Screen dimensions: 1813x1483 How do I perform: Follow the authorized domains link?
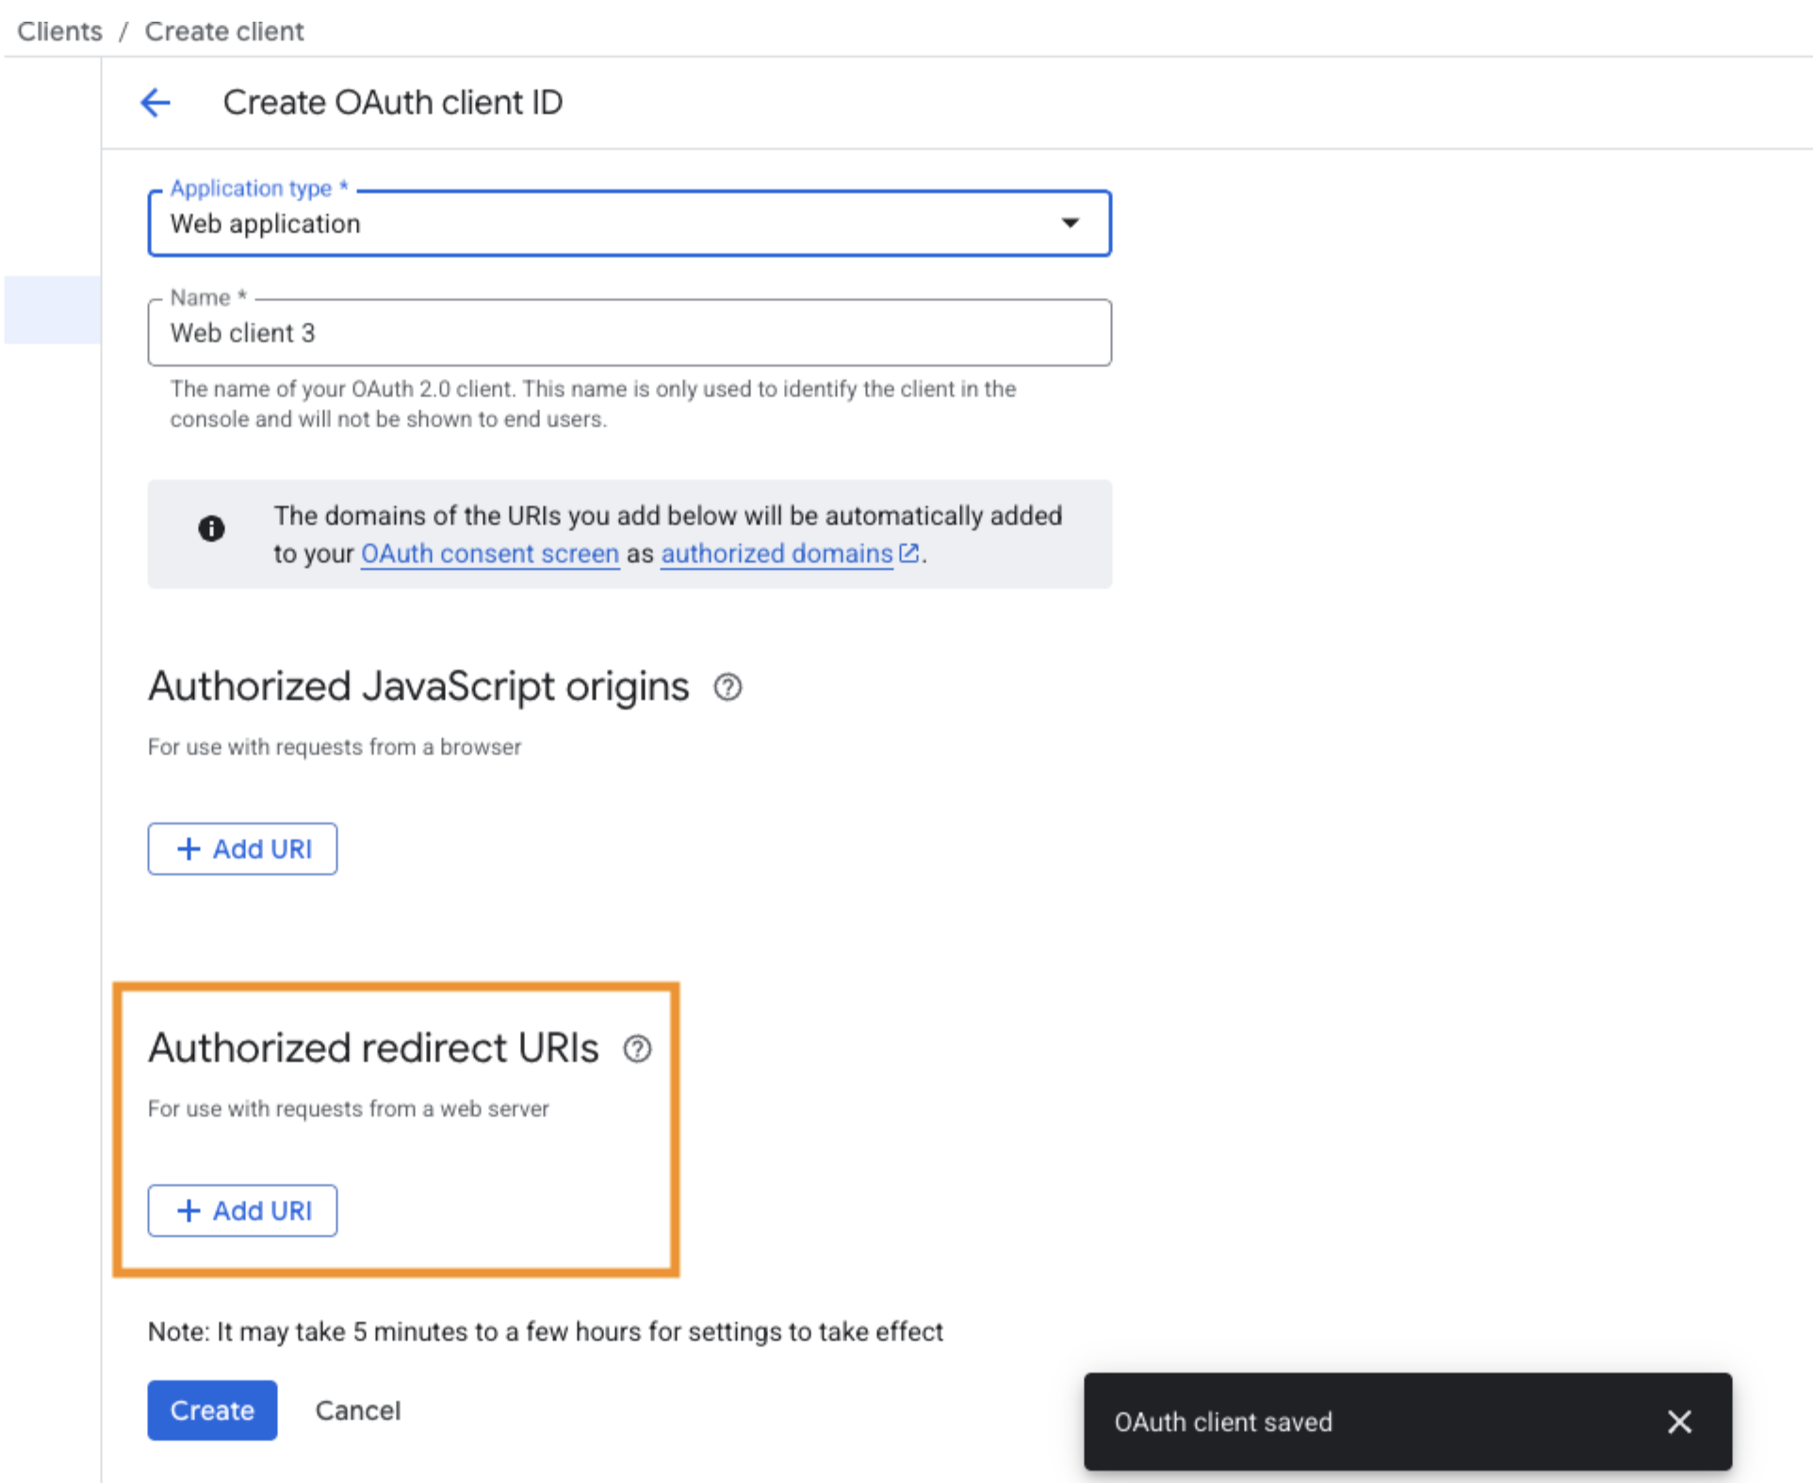tap(776, 553)
